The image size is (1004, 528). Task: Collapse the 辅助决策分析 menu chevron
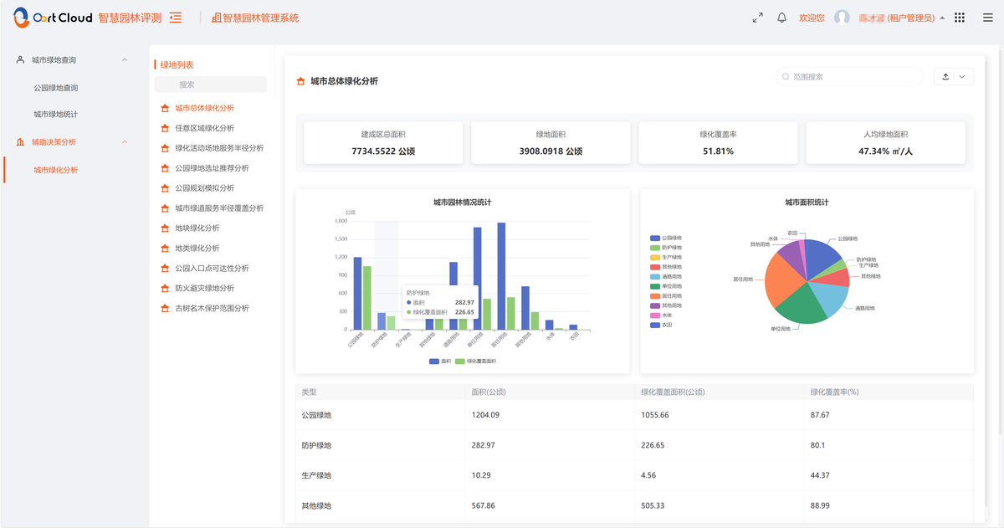tap(125, 142)
